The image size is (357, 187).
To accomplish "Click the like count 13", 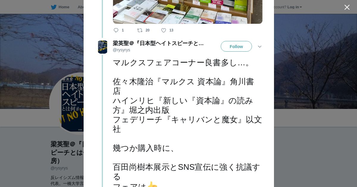I will click(x=171, y=30).
